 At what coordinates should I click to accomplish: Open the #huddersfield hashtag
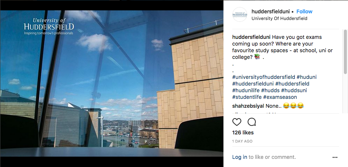(x=292, y=84)
